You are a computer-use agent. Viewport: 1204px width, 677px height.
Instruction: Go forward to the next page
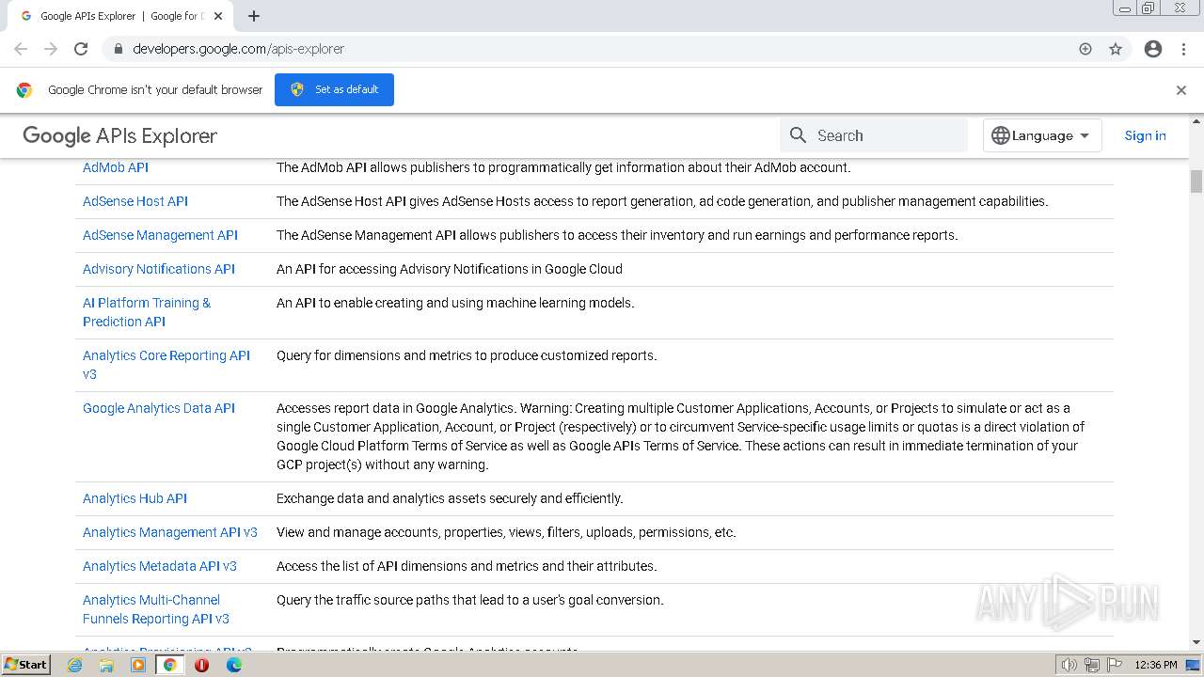point(51,49)
